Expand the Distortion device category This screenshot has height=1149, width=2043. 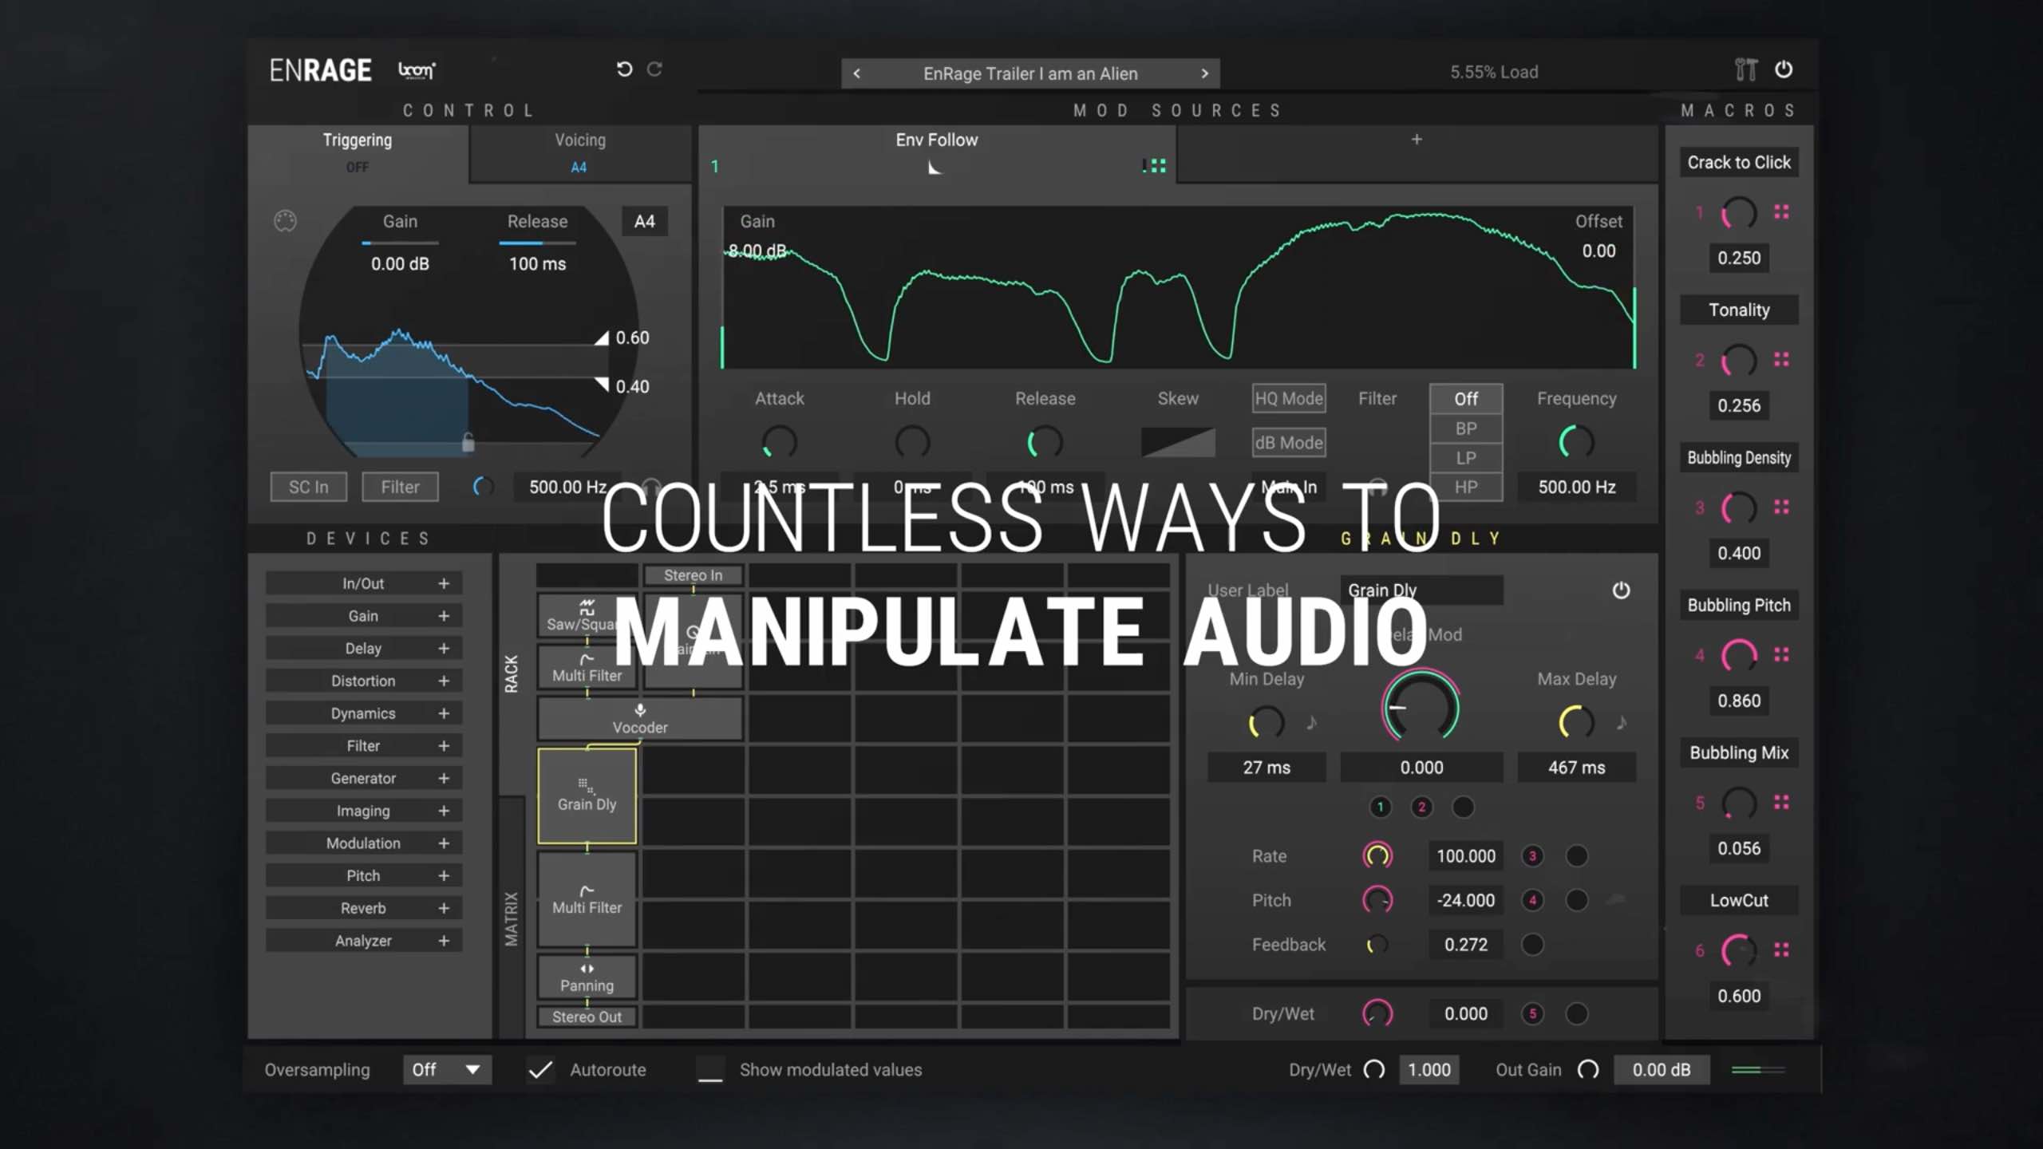point(444,681)
